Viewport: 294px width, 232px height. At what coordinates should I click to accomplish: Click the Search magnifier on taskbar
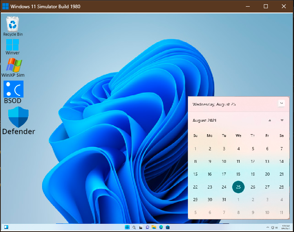pyautogui.click(x=134, y=227)
